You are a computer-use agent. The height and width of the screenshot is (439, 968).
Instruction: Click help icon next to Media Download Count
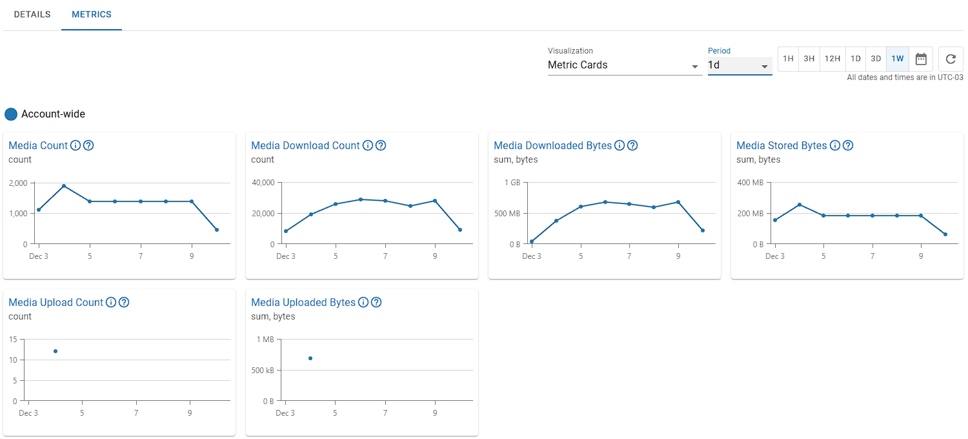381,145
